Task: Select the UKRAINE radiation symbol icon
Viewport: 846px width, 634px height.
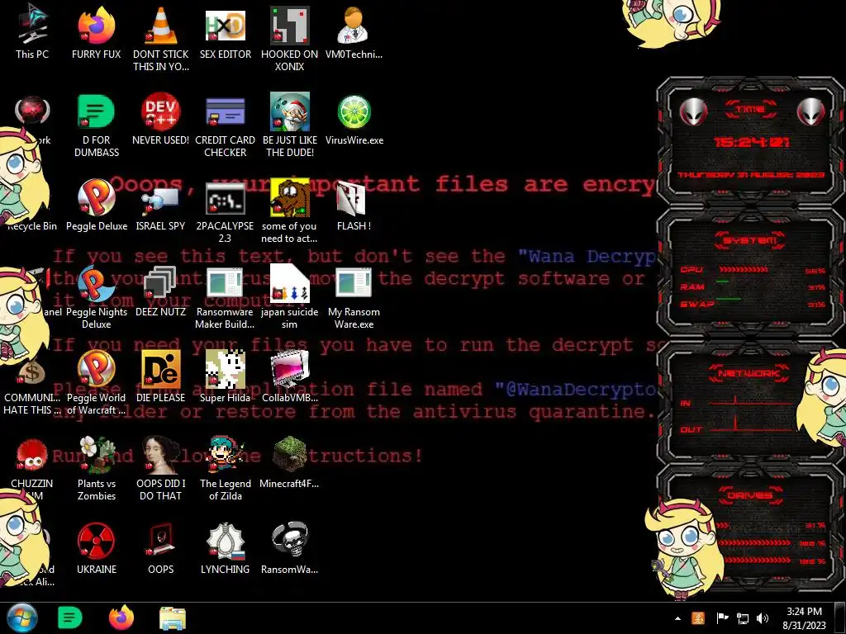Action: tap(96, 548)
